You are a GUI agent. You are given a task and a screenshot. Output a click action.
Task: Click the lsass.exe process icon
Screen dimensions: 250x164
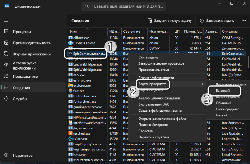70,155
